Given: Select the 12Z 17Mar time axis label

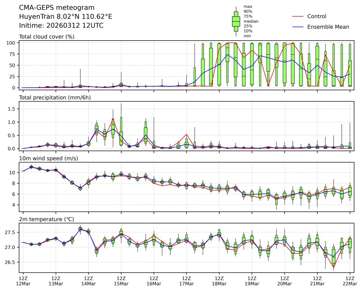Looking at the screenshot, I should pos(186,281).
